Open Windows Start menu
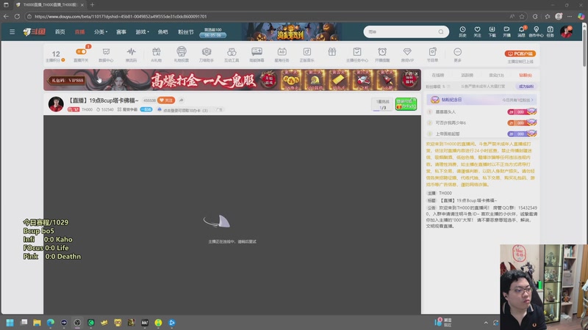The height and width of the screenshot is (330, 588). pos(10,323)
